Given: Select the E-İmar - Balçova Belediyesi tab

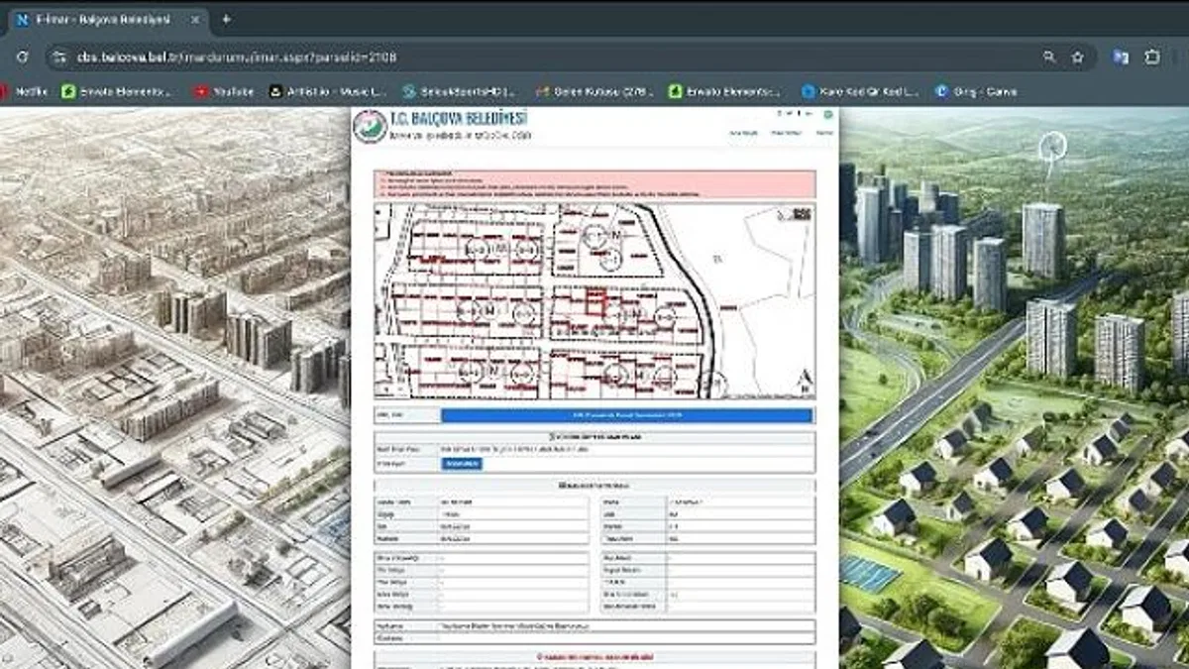Looking at the screenshot, I should pos(107,20).
